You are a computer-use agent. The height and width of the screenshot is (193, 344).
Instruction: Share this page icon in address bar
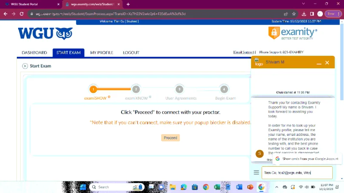[286, 14]
